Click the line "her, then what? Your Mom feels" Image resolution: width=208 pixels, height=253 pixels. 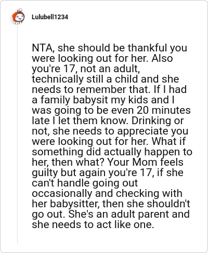click(108, 162)
